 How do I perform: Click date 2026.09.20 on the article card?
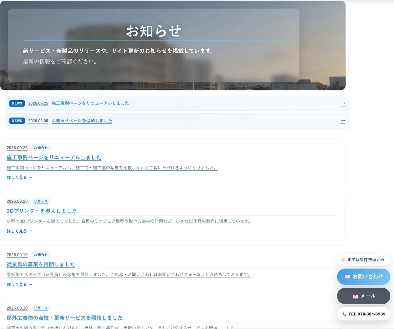[17, 201]
